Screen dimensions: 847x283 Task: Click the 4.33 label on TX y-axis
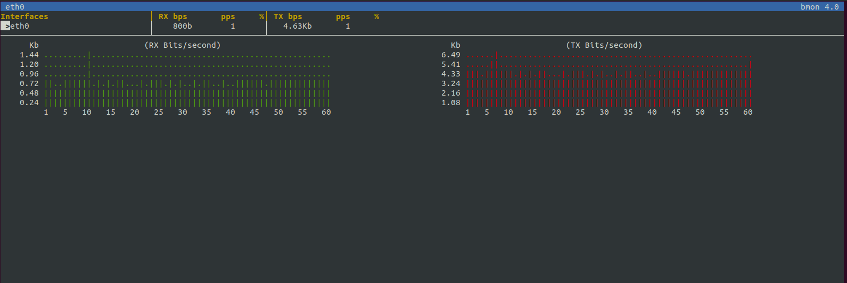[x=451, y=74]
